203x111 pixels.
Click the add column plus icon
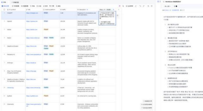pos(119,10)
